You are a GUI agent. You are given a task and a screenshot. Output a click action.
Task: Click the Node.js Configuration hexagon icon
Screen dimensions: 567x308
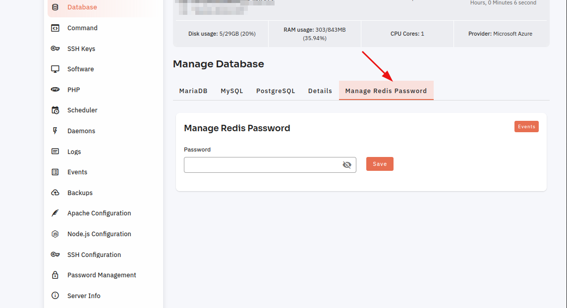tap(55, 234)
